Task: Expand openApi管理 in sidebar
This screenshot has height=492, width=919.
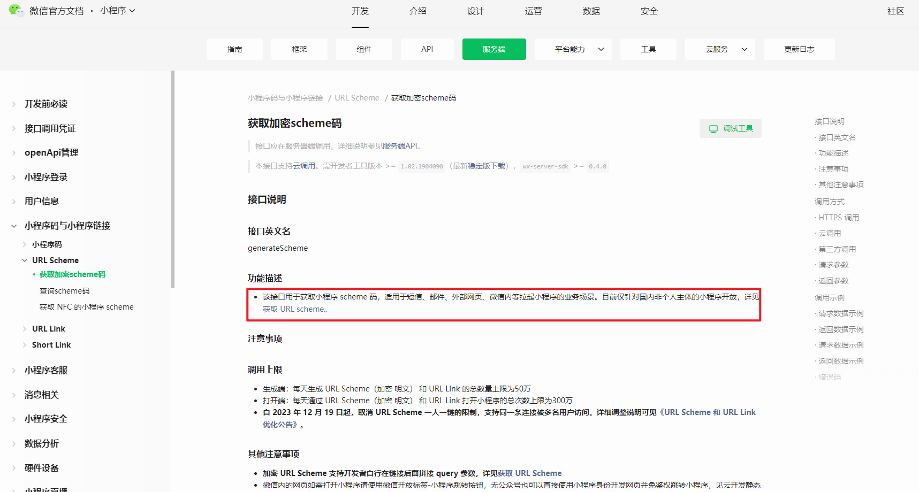Action: (51, 152)
